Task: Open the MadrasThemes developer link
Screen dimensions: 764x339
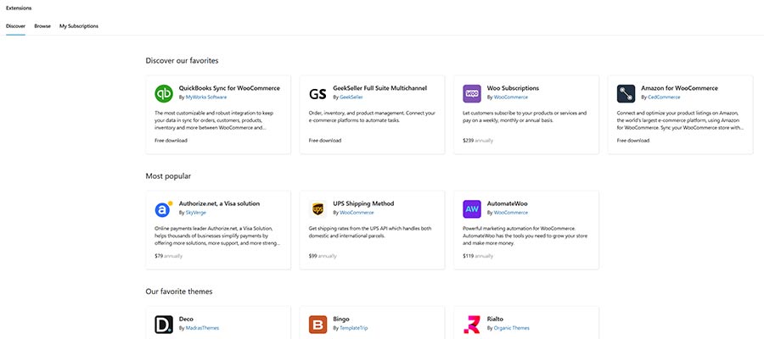Action: pyautogui.click(x=202, y=328)
